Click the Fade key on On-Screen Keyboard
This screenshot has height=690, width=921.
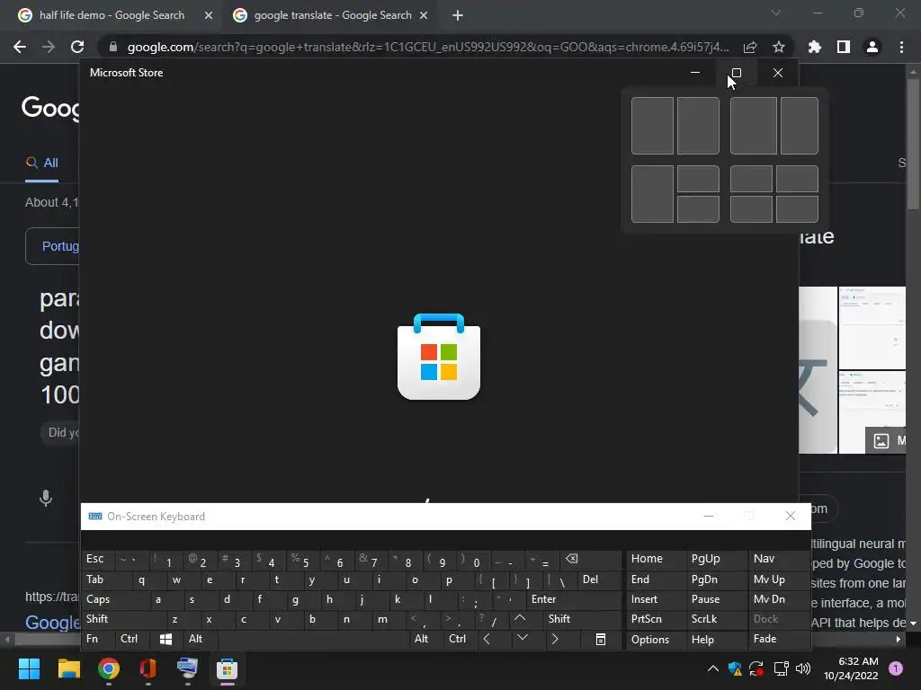(779, 639)
